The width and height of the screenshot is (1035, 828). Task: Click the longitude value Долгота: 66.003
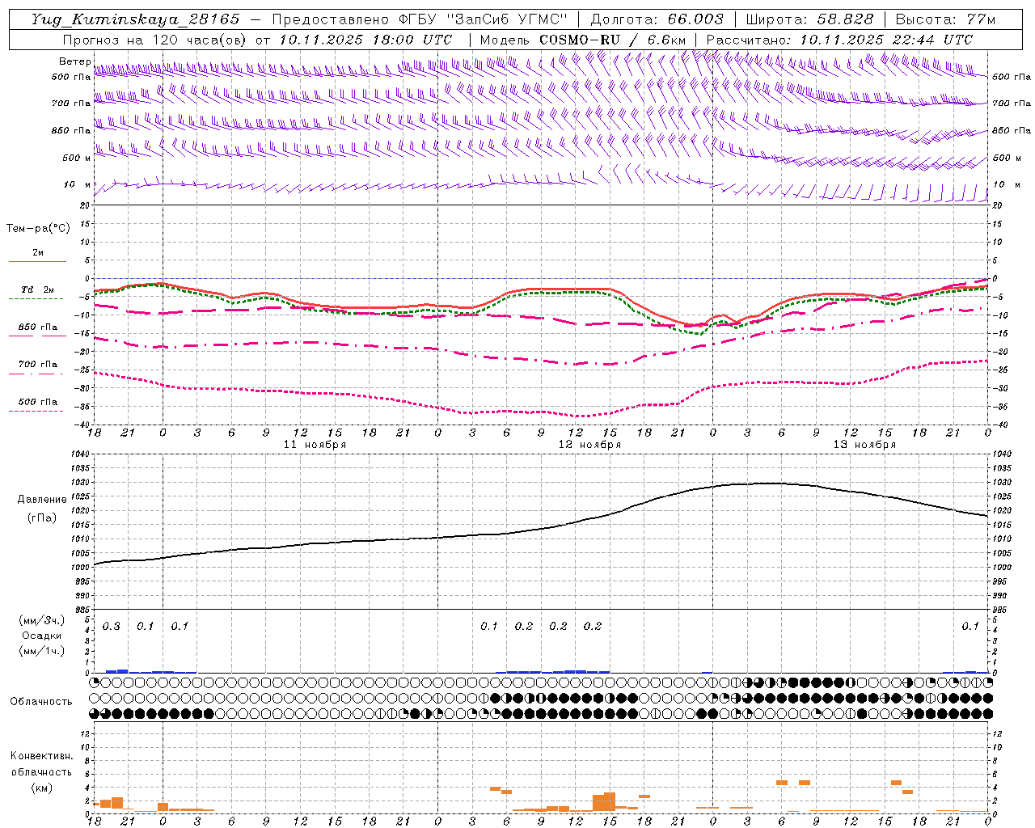657,19
